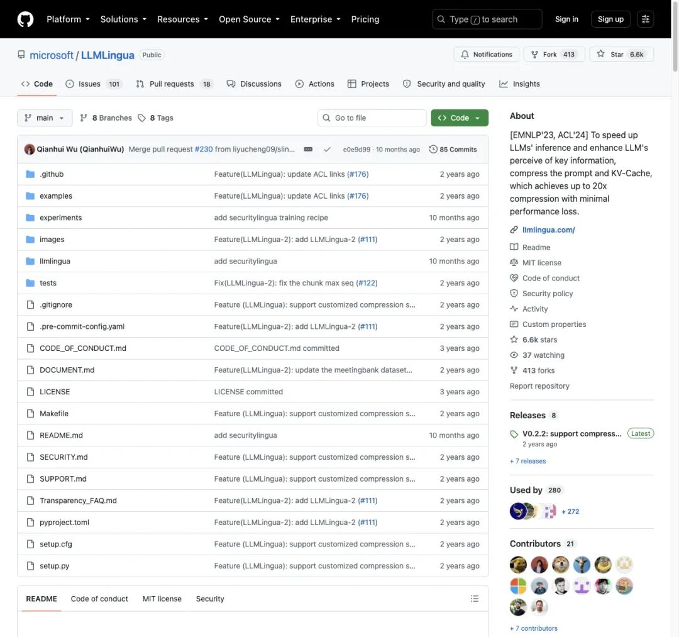View the 8 Branches link
This screenshot has height=637, width=679.
[x=106, y=118]
